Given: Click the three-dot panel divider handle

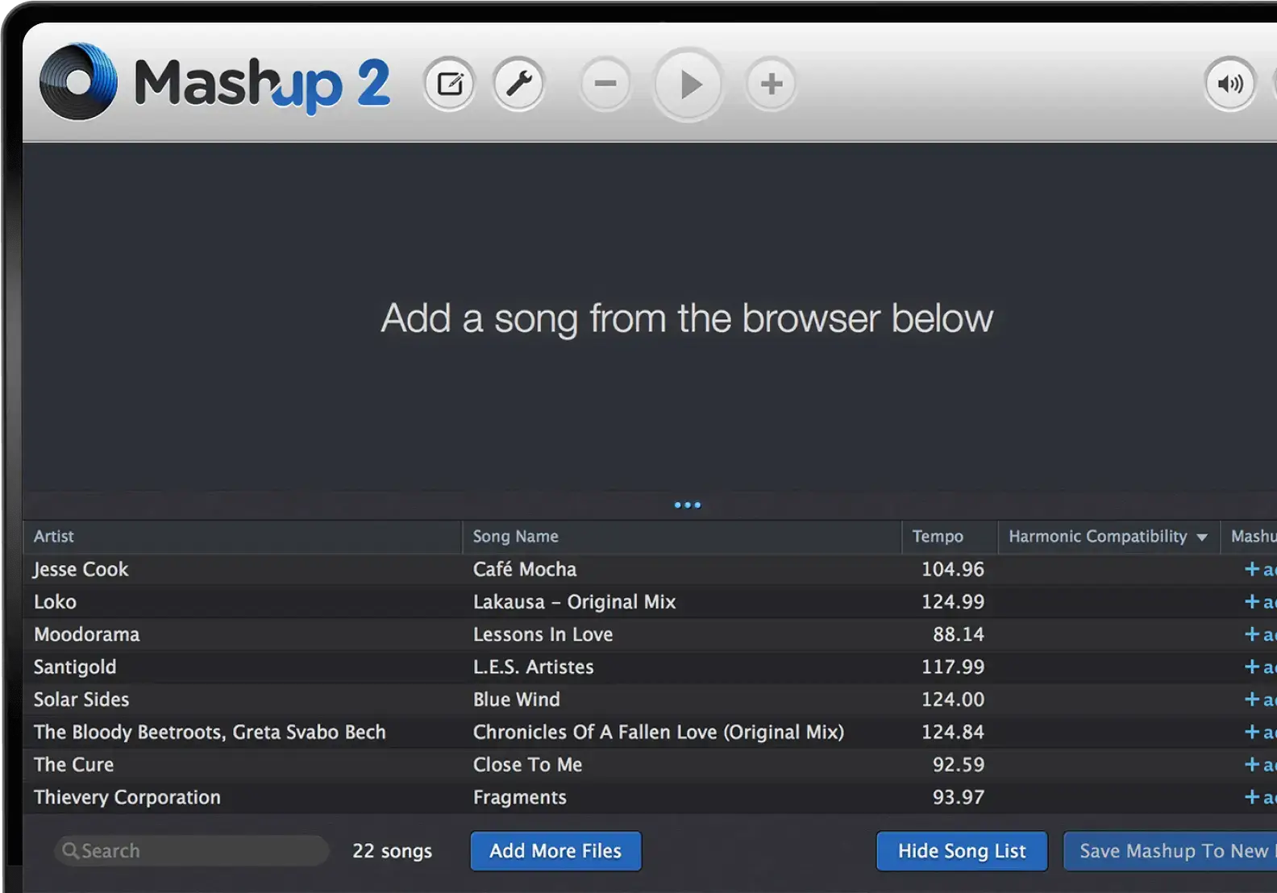Looking at the screenshot, I should 688,505.
